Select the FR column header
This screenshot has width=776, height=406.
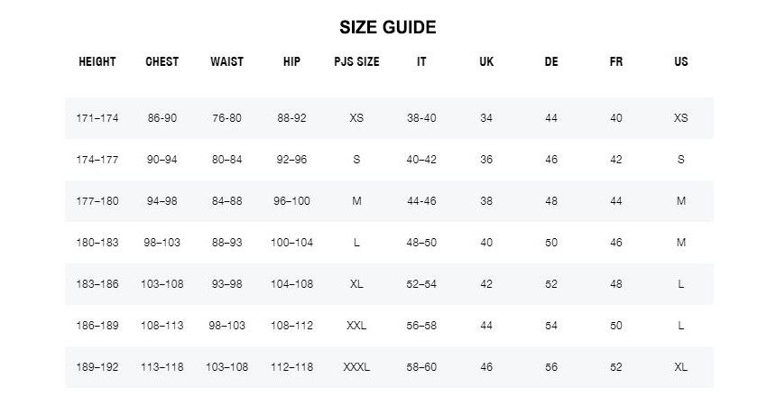click(616, 62)
